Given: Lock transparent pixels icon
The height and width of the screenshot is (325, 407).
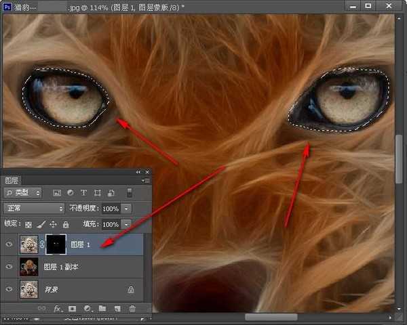Looking at the screenshot, I should pyautogui.click(x=28, y=224).
